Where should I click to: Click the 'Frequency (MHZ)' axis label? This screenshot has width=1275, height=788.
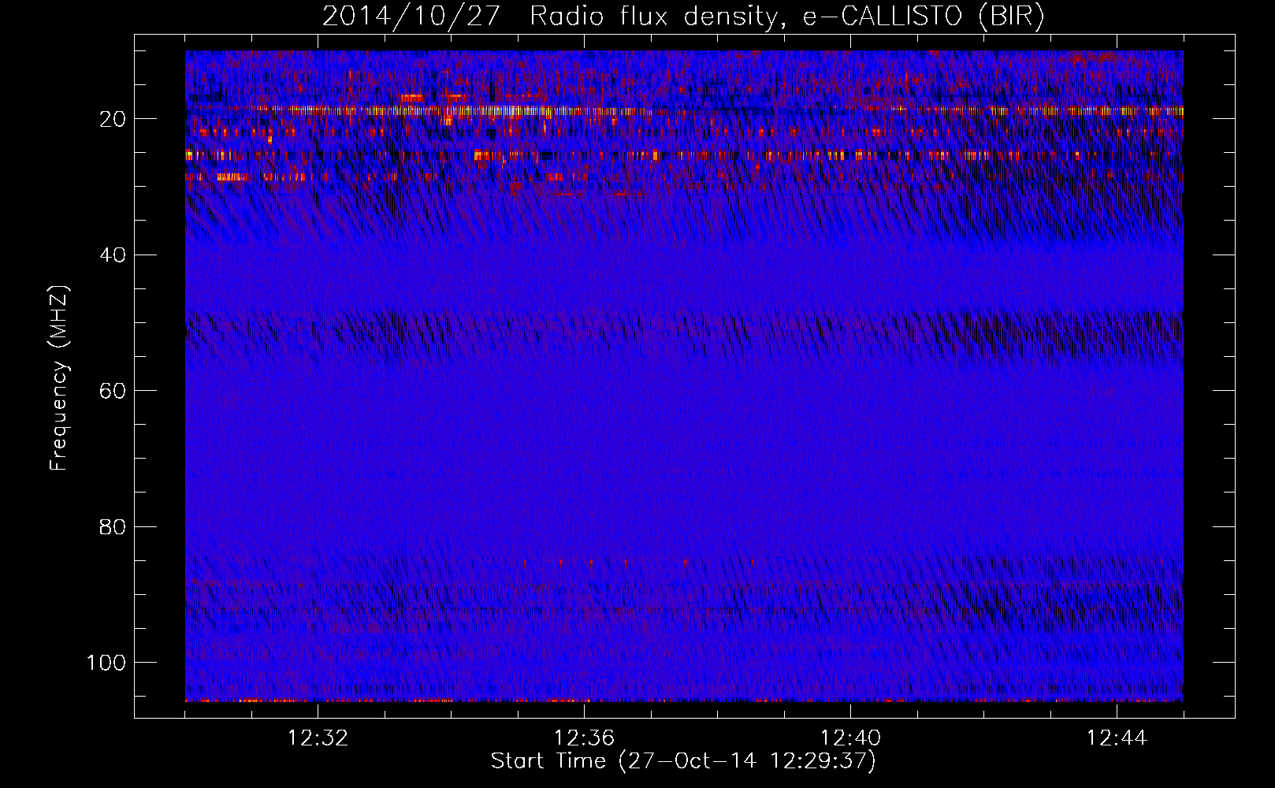click(x=59, y=377)
